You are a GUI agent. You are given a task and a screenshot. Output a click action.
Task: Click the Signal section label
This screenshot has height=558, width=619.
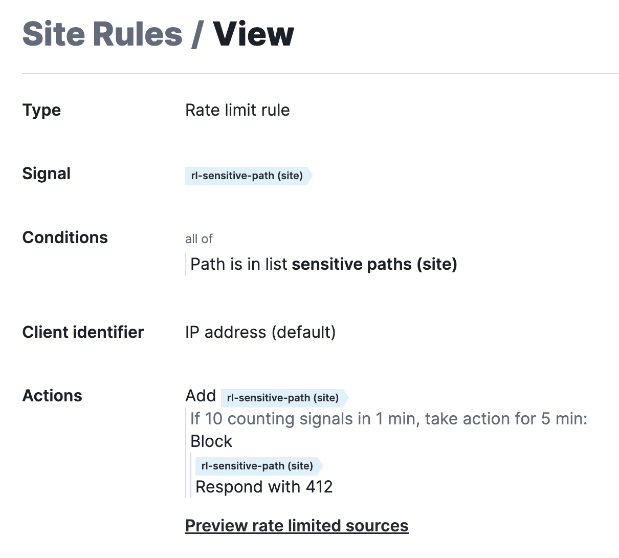46,174
